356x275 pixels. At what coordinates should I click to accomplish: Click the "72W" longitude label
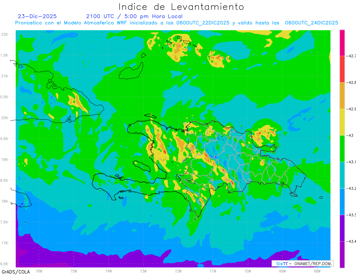click(178, 271)
